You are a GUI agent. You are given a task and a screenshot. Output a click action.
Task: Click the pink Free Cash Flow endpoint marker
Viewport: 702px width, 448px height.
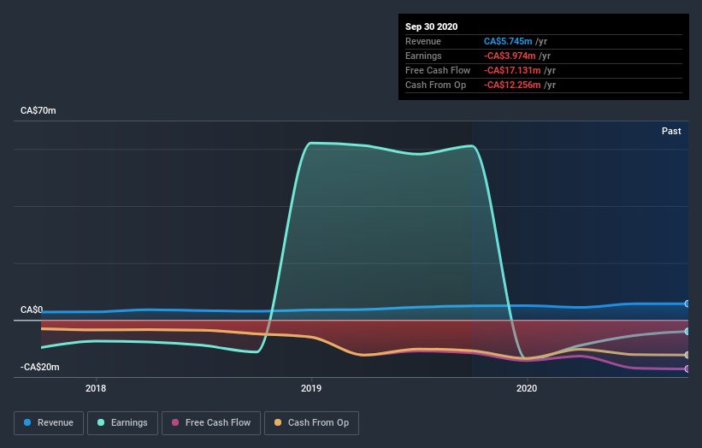click(x=687, y=368)
